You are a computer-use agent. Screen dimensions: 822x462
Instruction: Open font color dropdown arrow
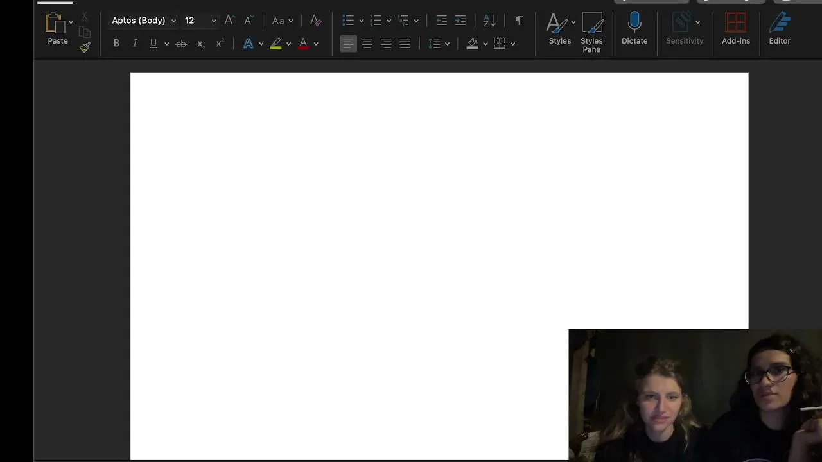[x=316, y=44]
